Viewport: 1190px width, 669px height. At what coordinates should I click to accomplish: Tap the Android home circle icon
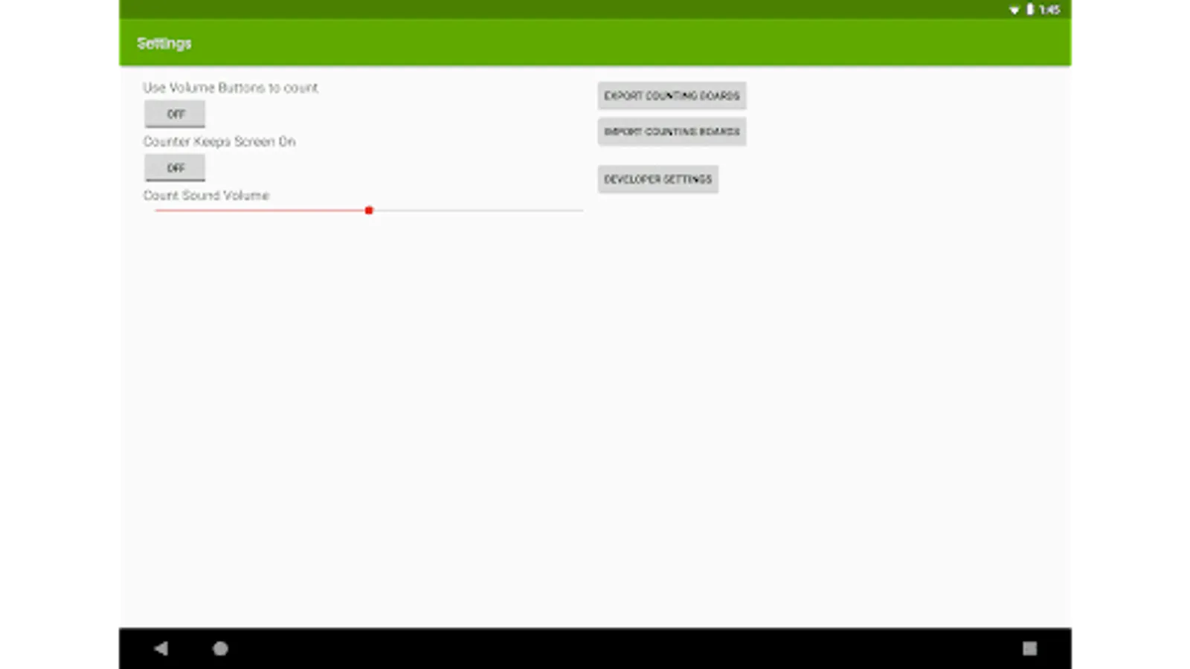(x=220, y=648)
